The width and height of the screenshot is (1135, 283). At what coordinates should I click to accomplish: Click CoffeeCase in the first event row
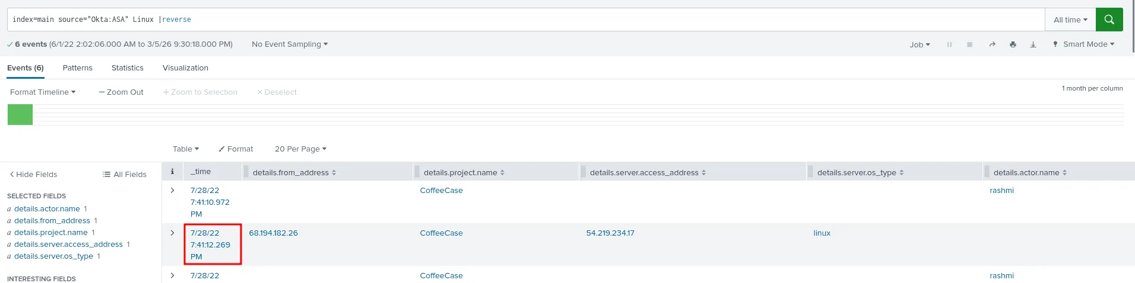[x=441, y=190]
